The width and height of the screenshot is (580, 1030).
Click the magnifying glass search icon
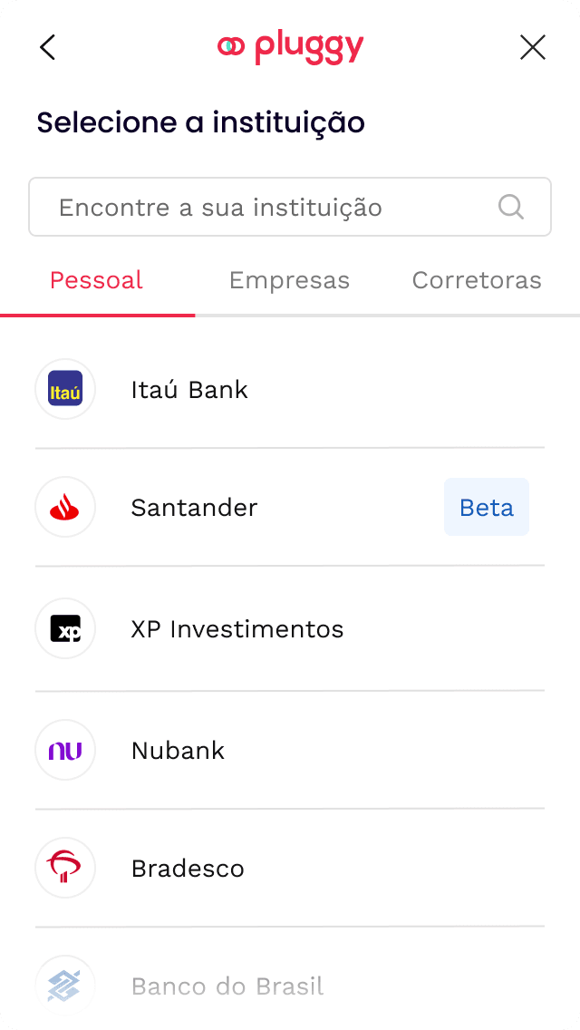(511, 208)
